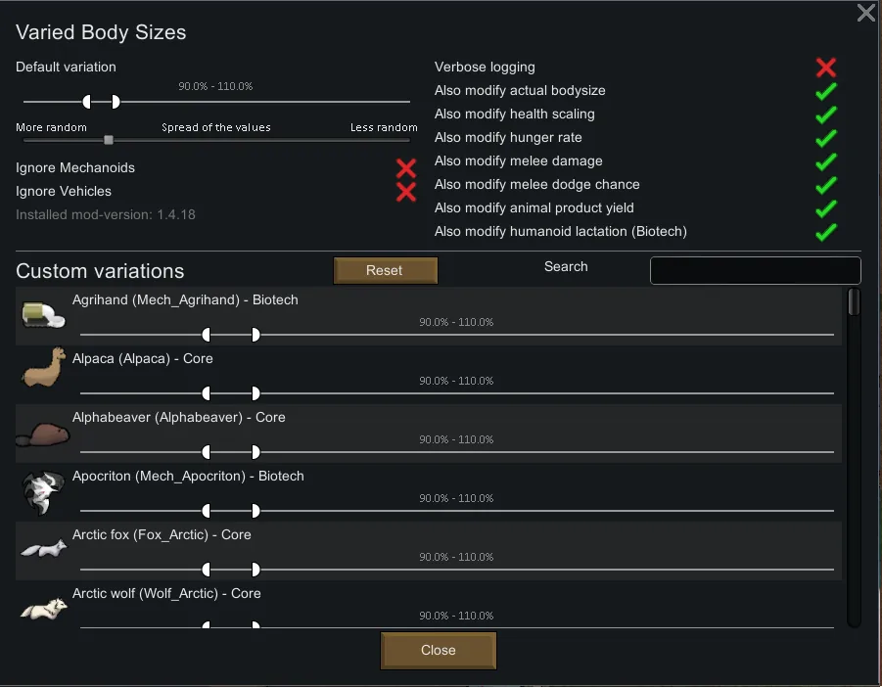Click the spread of values slider handle
The width and height of the screenshot is (882, 687).
pyautogui.click(x=109, y=140)
